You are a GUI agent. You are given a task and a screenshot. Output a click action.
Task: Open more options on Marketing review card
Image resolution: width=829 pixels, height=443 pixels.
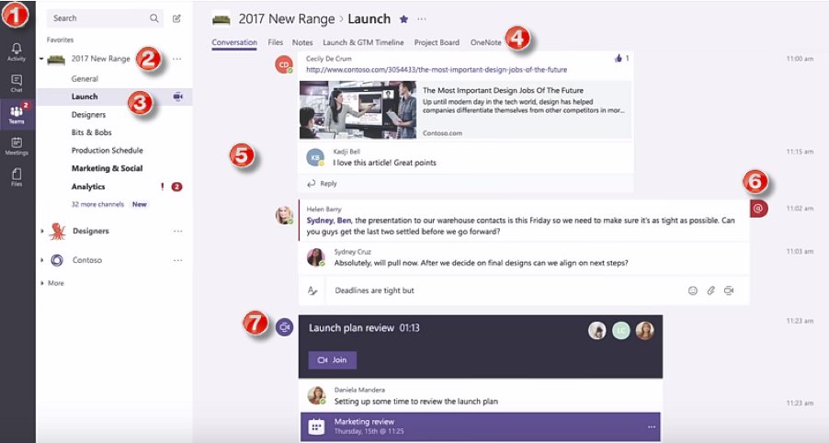pos(652,427)
